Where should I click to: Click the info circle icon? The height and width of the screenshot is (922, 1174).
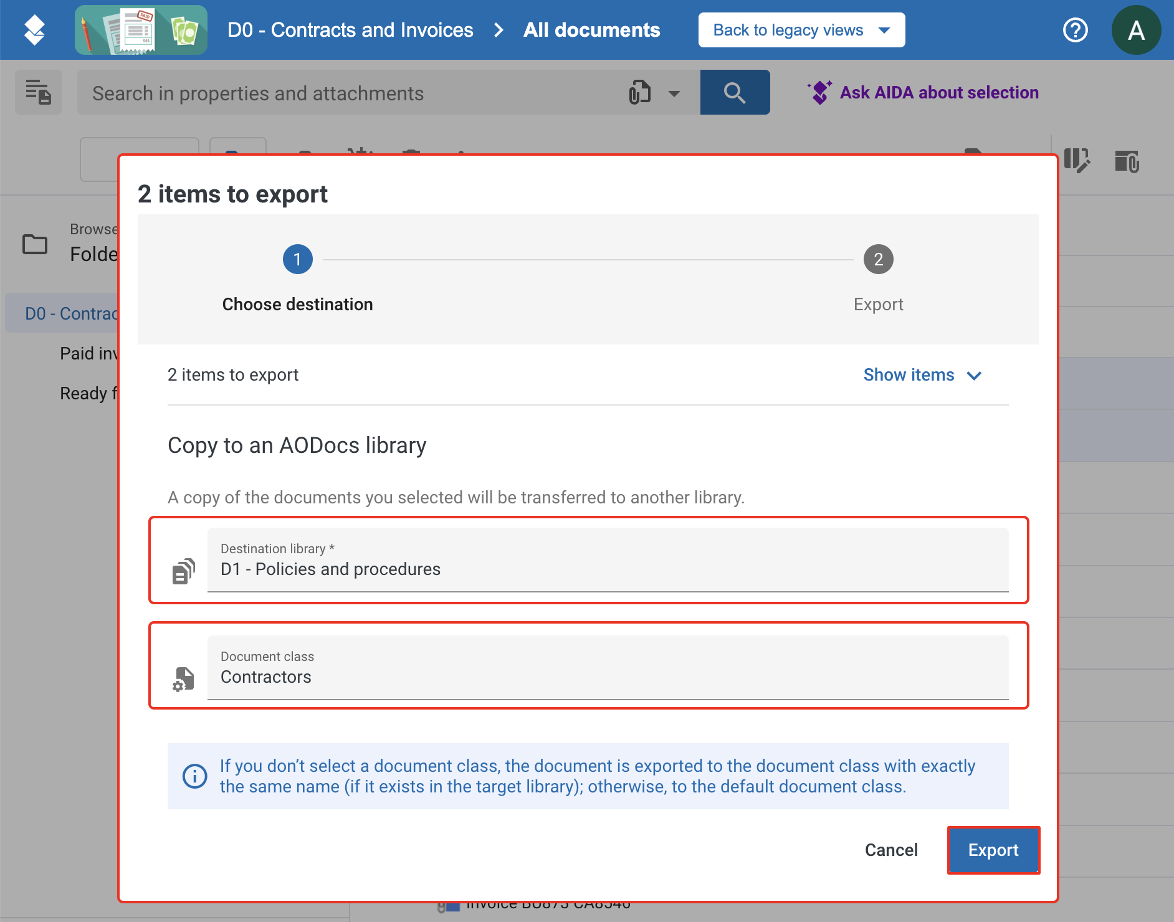[194, 776]
